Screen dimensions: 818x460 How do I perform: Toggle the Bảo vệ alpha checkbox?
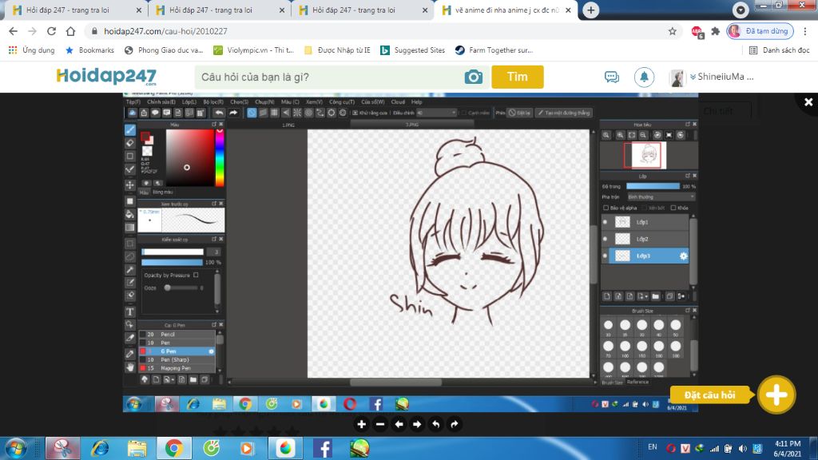pos(606,208)
